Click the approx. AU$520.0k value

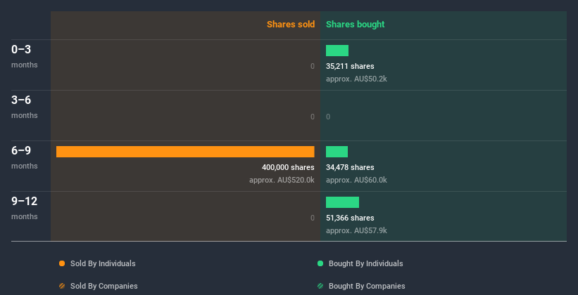pos(282,180)
